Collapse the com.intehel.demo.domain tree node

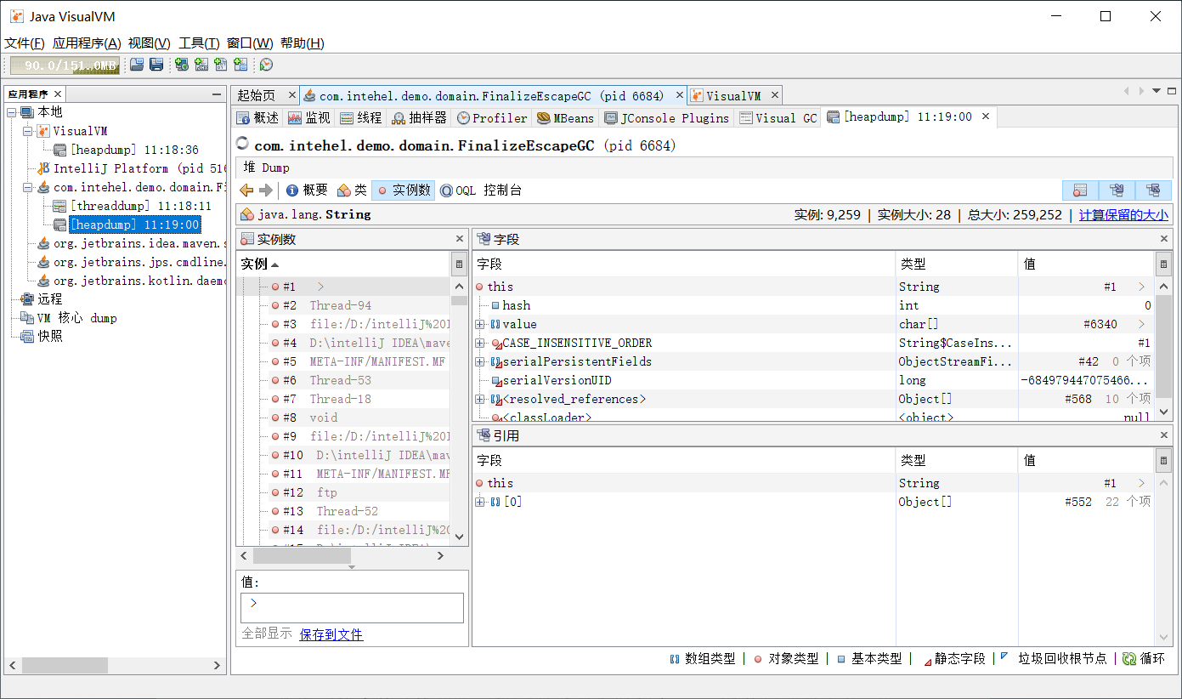point(27,187)
